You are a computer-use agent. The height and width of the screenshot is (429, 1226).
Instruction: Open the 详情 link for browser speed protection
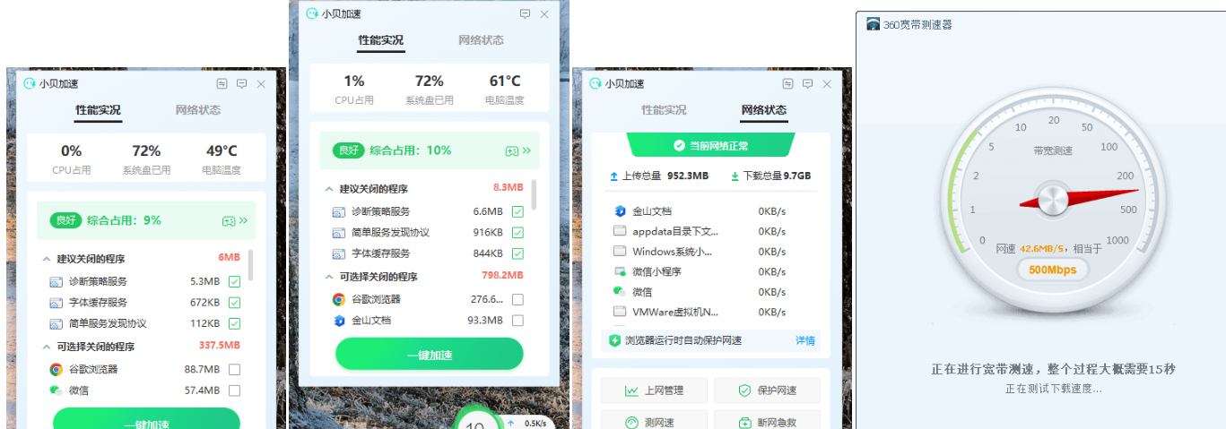[805, 340]
